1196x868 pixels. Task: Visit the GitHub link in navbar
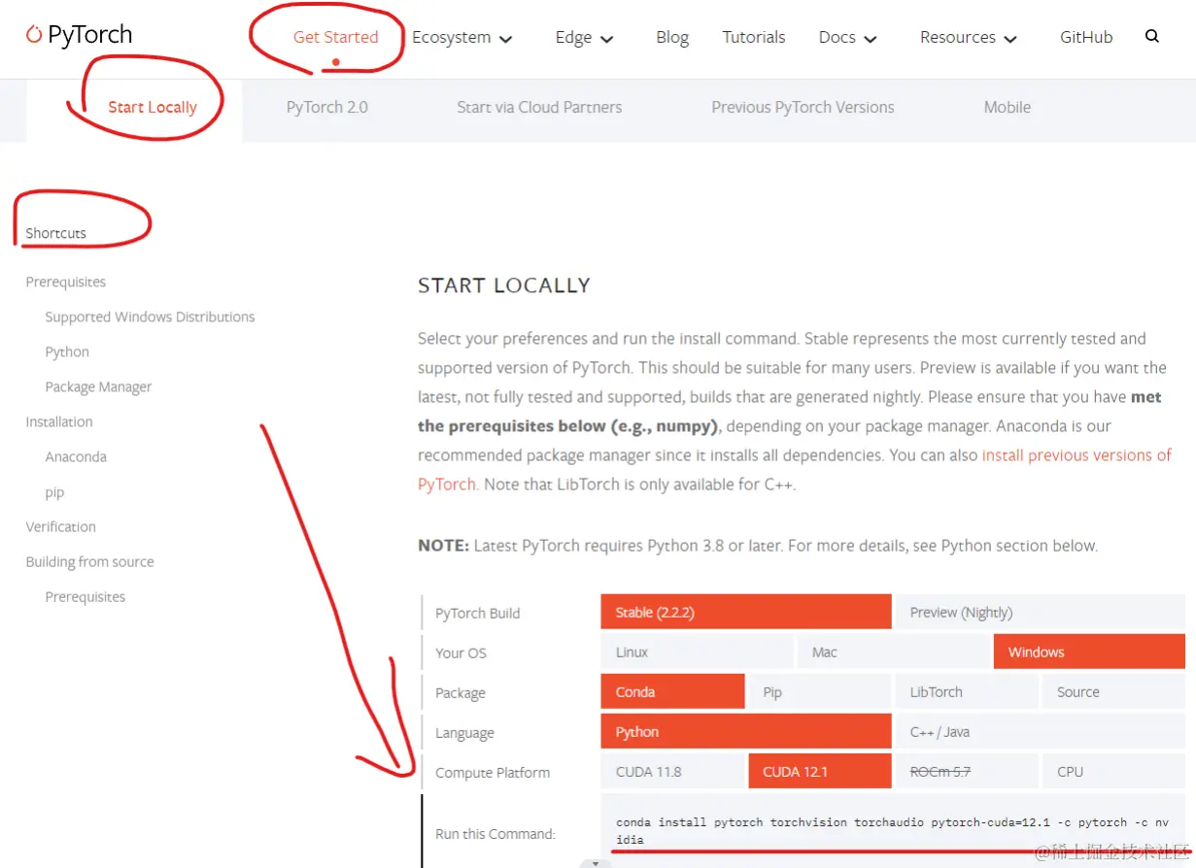point(1086,37)
